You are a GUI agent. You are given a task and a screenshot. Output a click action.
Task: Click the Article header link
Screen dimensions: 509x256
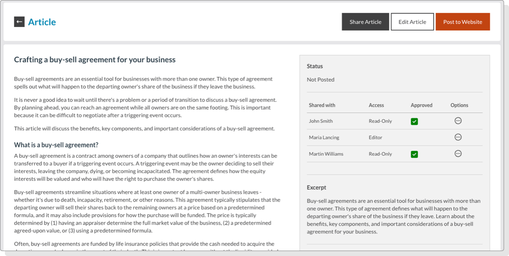(x=42, y=22)
